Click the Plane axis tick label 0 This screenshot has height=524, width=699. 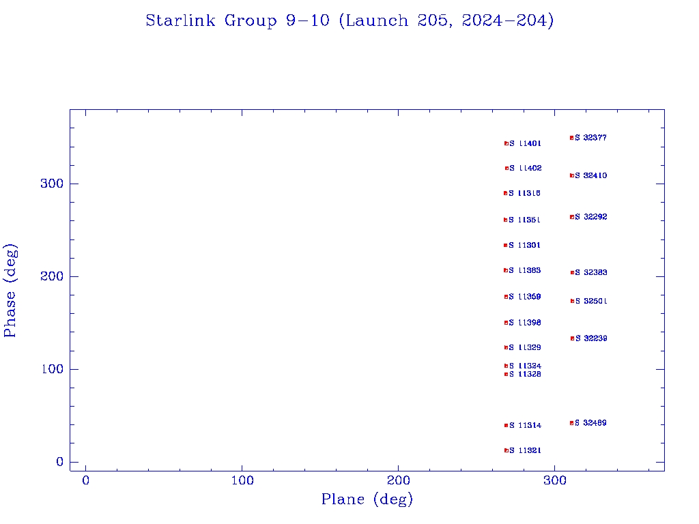85,480
